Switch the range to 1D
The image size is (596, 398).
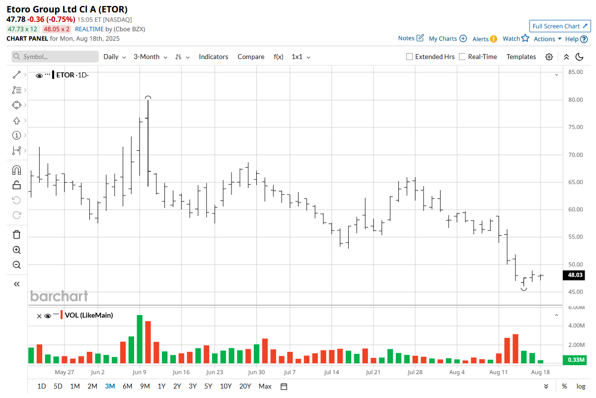click(42, 386)
